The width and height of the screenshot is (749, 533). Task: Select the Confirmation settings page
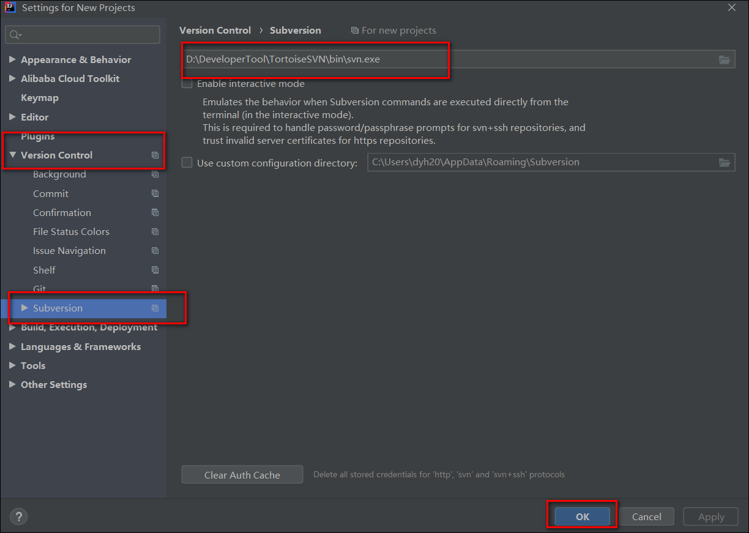[x=62, y=213]
